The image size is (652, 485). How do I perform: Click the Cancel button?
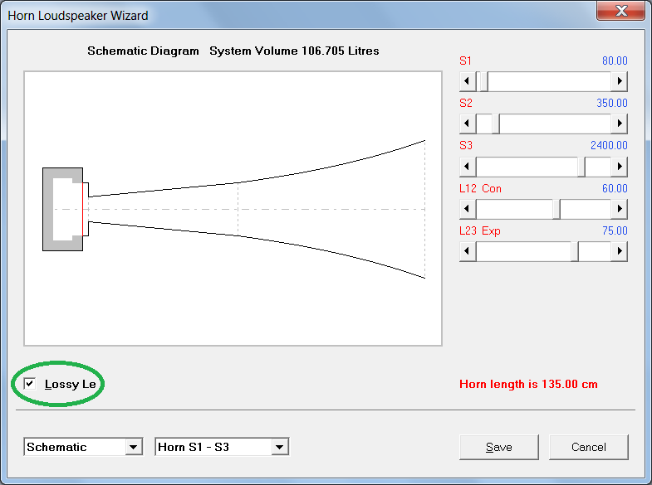(x=588, y=447)
